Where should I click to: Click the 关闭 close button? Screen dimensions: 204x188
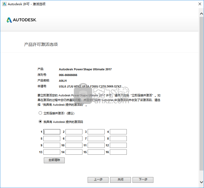[x=121, y=180]
